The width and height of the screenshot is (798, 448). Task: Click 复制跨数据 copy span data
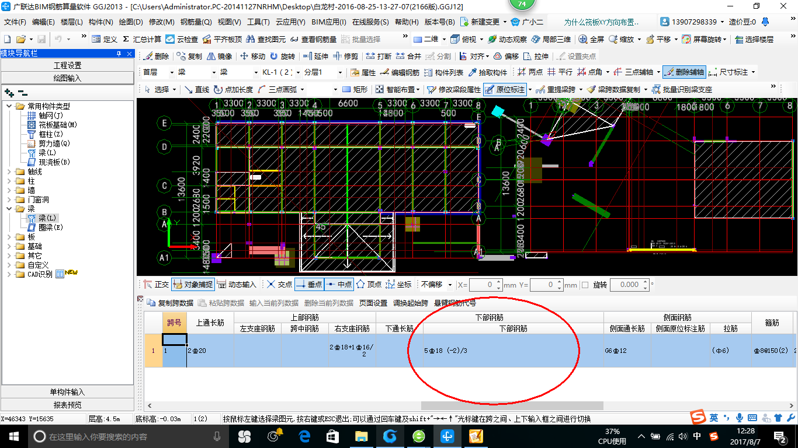coord(170,303)
